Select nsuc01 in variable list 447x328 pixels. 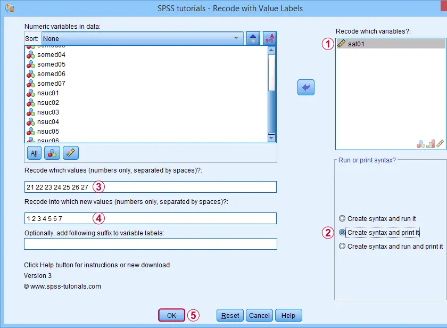[x=146, y=93]
